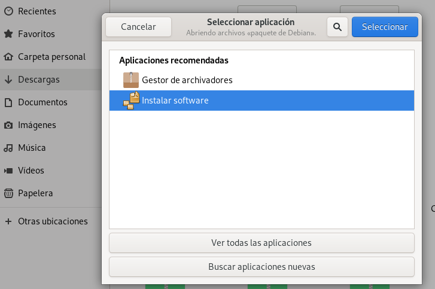Screen dimensions: 435x289
Task: Click the trash can icon beside Papelera
Action: coord(8,193)
